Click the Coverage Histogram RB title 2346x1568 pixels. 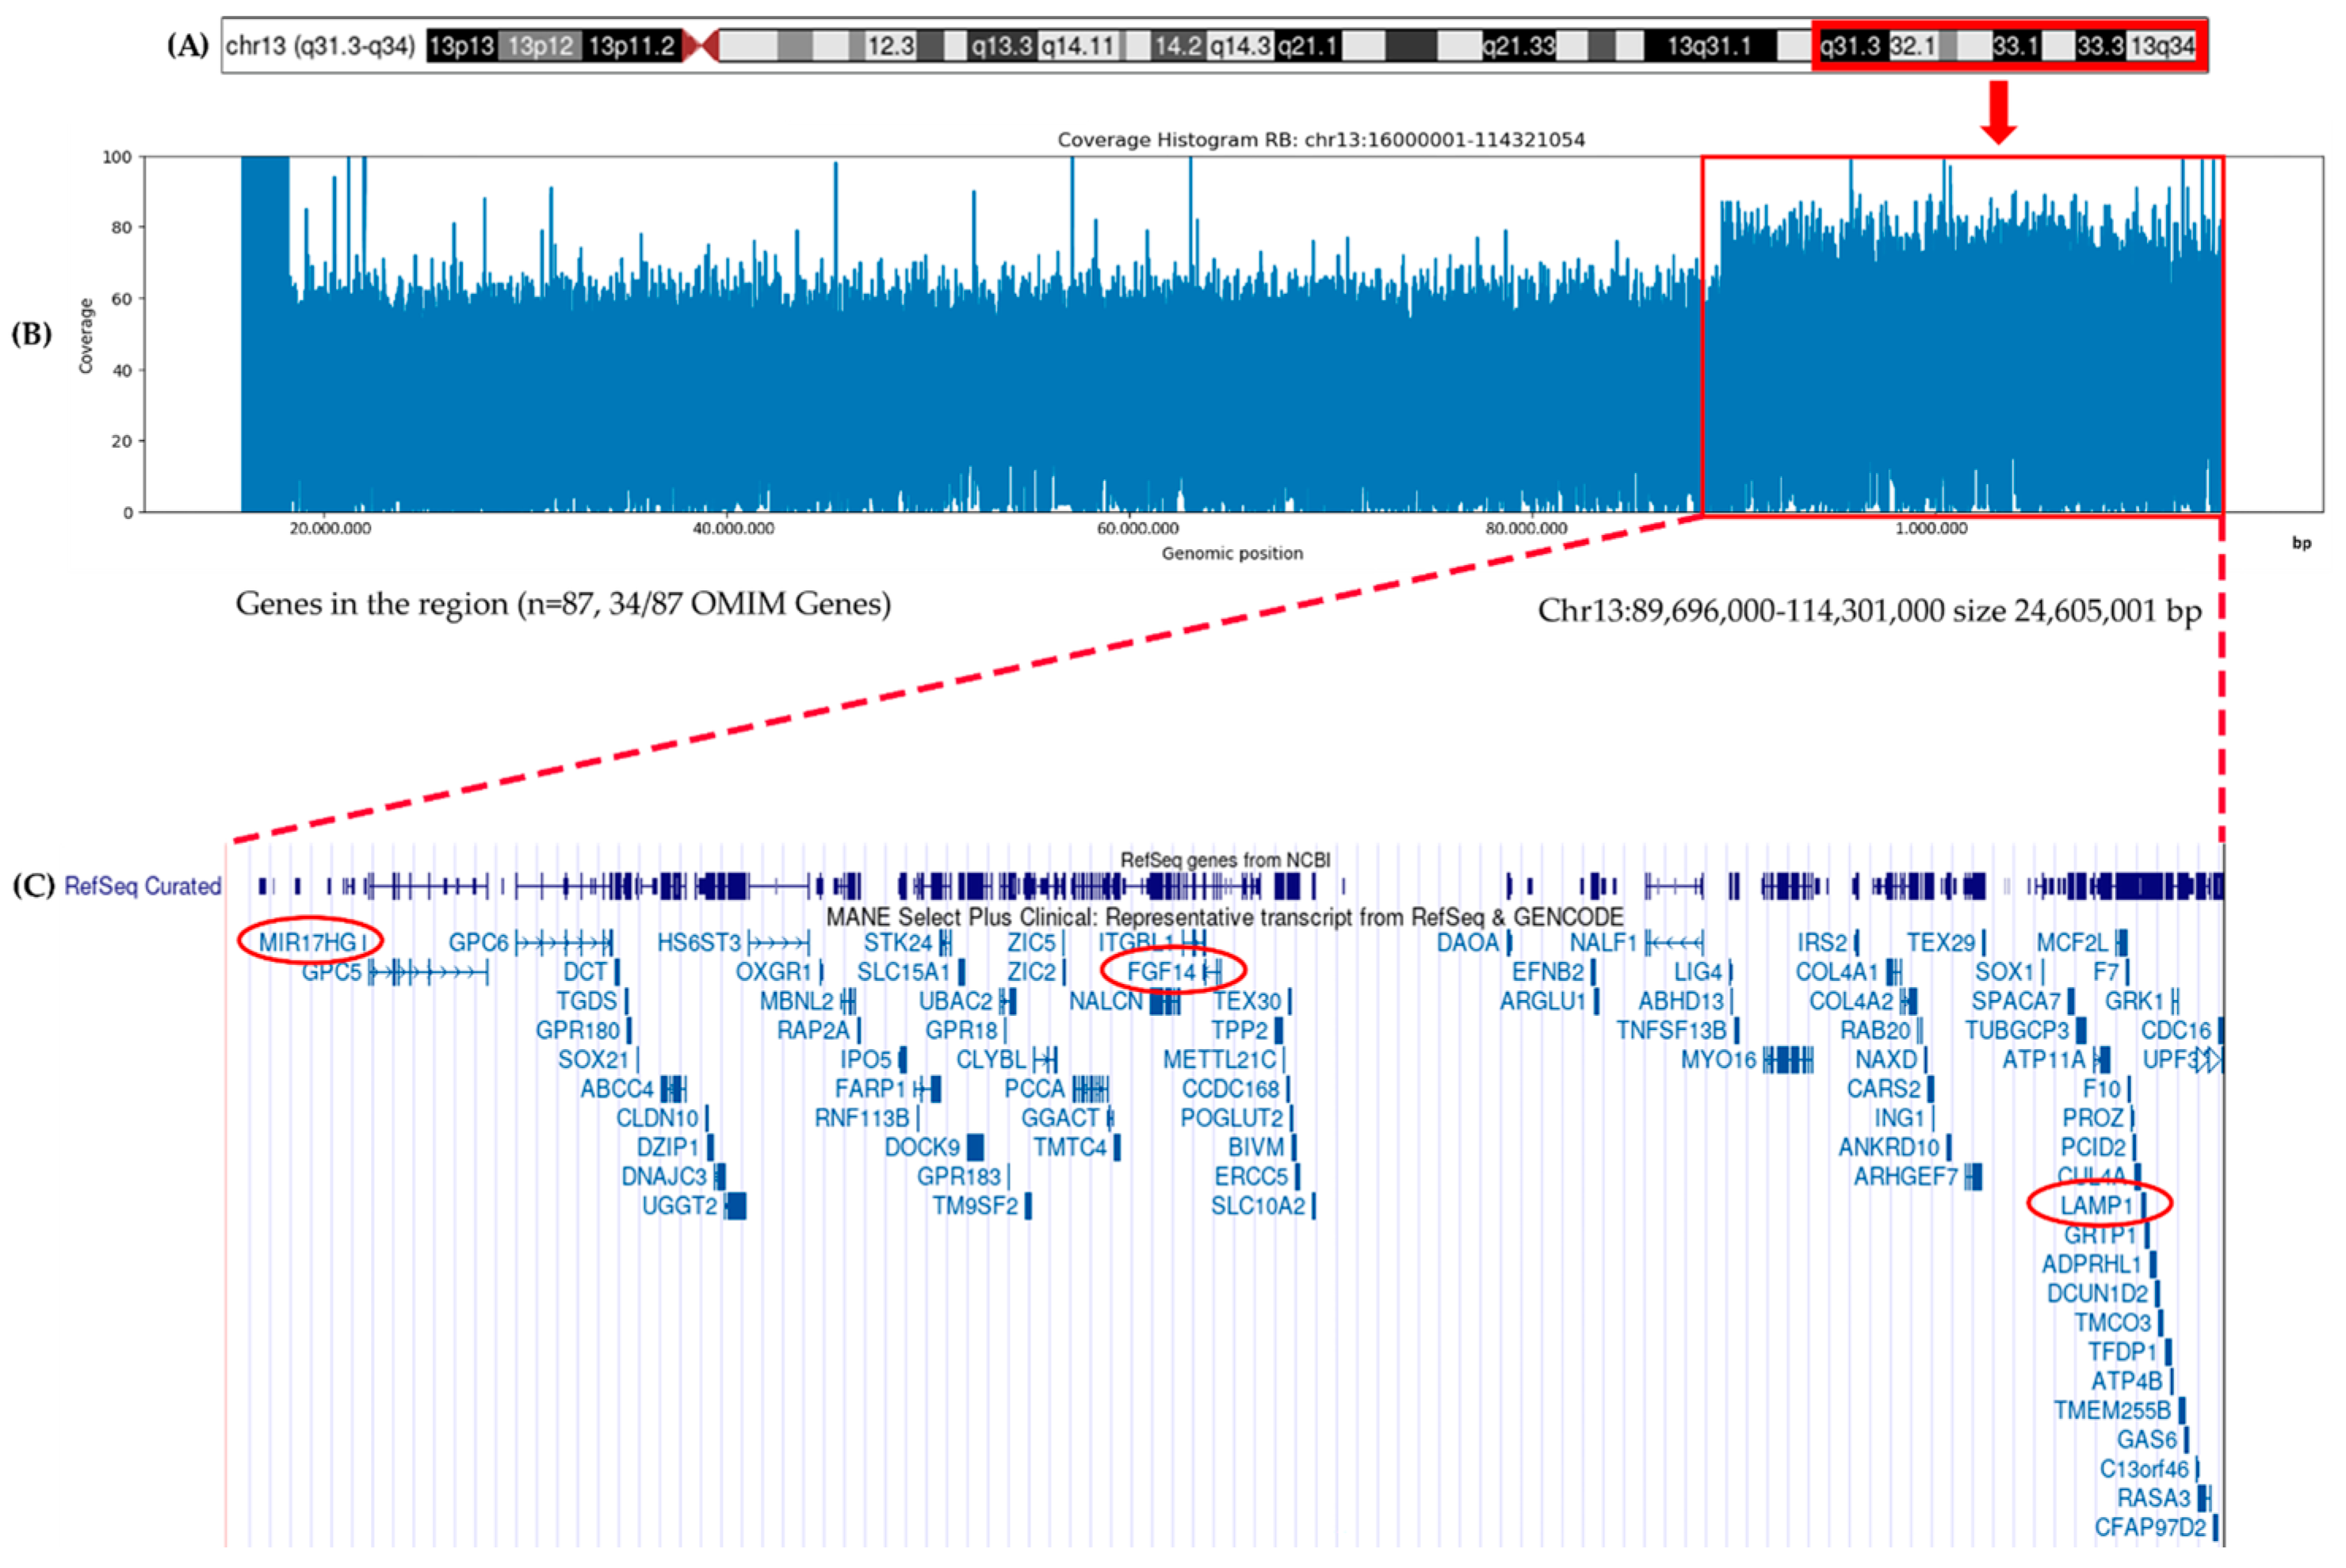point(1320,140)
